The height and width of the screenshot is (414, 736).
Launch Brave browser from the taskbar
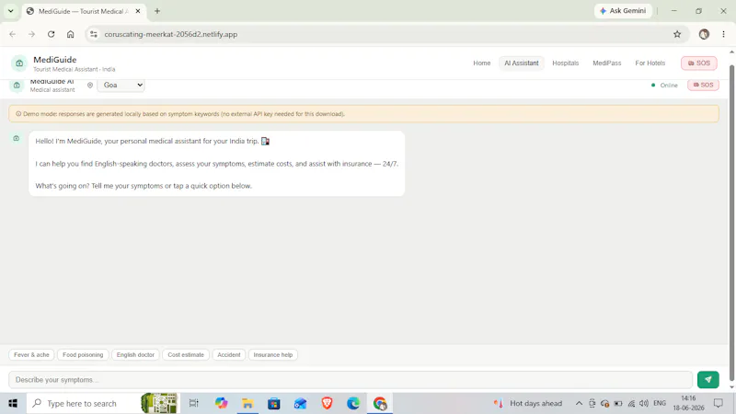(x=328, y=403)
